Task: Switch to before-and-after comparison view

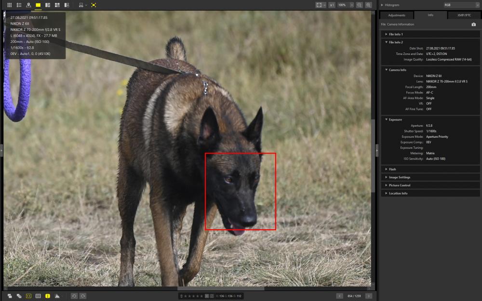Action: tap(67, 5)
